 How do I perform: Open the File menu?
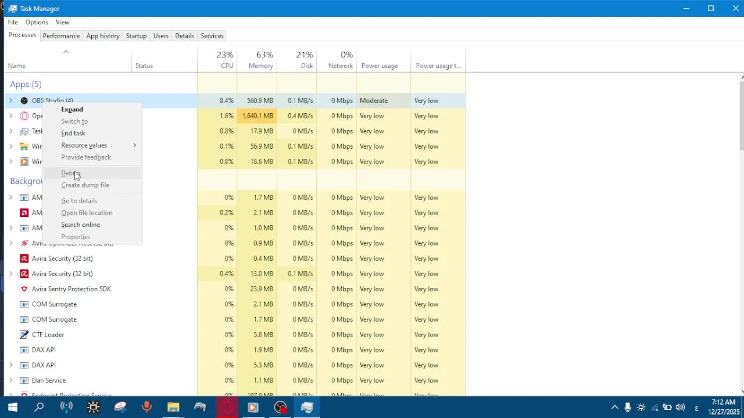click(13, 22)
